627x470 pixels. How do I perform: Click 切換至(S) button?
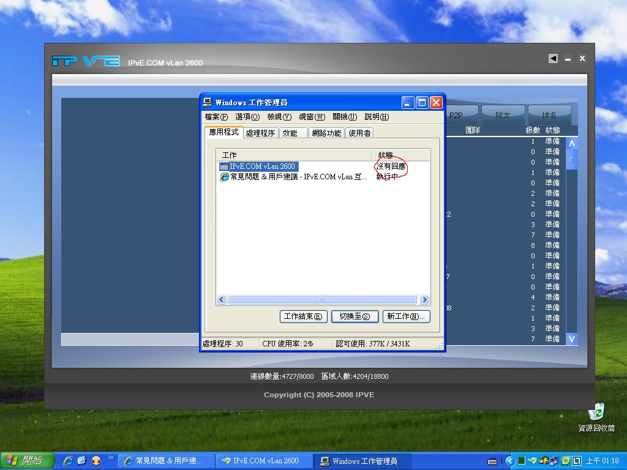point(355,316)
